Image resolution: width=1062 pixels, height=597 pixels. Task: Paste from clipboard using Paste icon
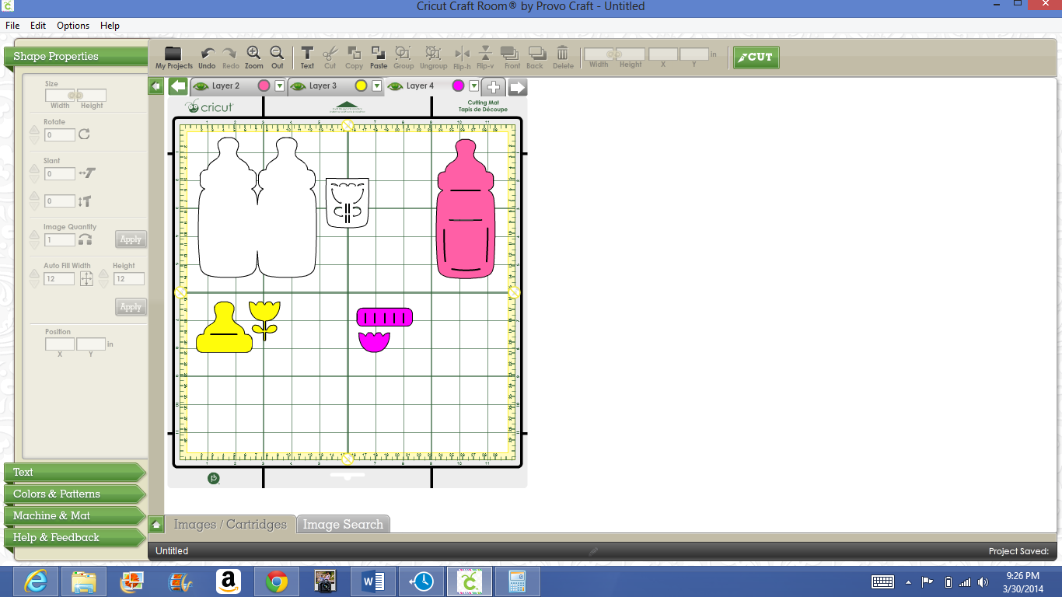coord(379,58)
